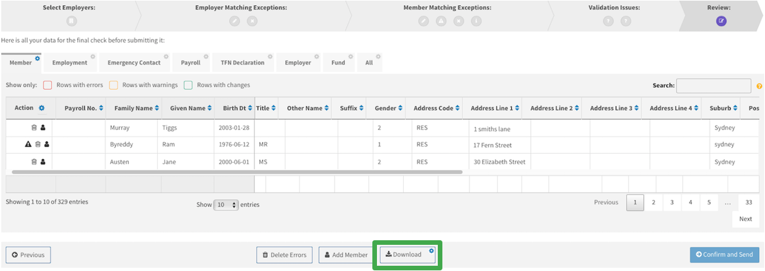Click the Select Employers step icon
This screenshot has width=765, height=271.
tap(71, 21)
